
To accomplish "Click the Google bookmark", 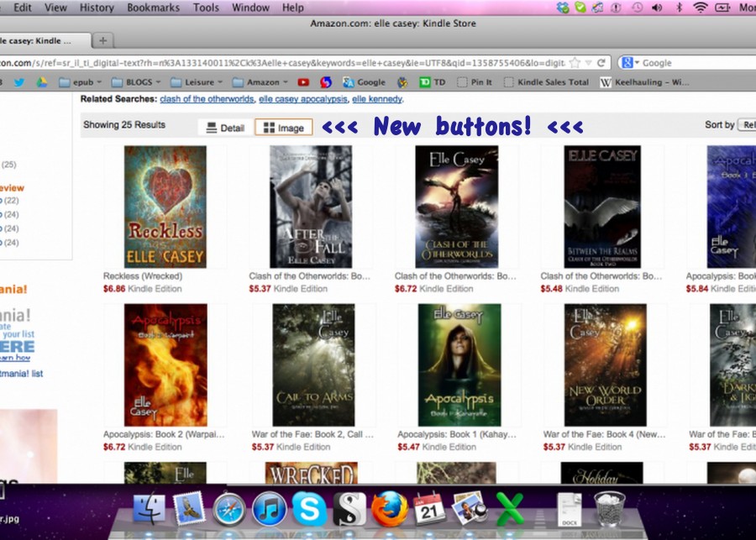I will tap(364, 82).
